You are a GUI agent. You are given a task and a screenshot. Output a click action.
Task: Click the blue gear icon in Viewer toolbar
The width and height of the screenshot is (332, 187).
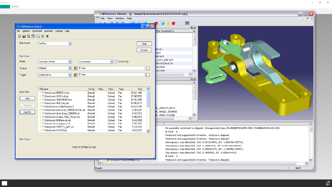[x=163, y=23]
